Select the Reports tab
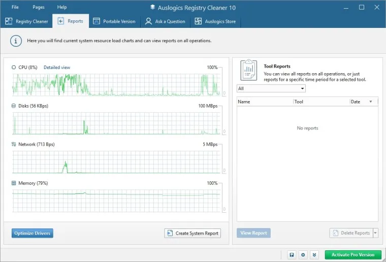Screen dimensions: 386x262 point(71,21)
